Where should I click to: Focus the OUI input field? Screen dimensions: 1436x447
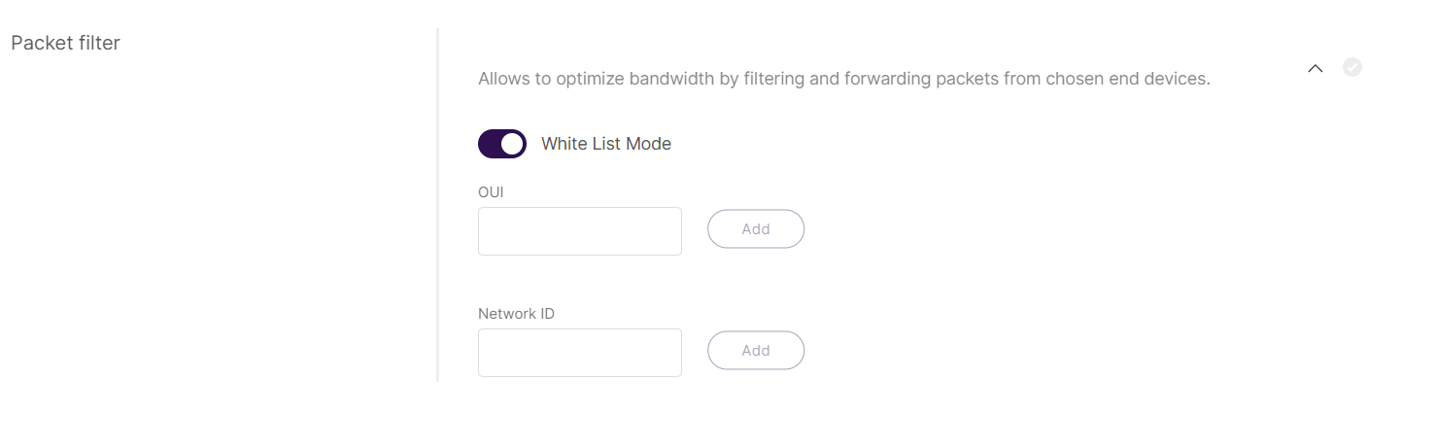pyautogui.click(x=580, y=231)
